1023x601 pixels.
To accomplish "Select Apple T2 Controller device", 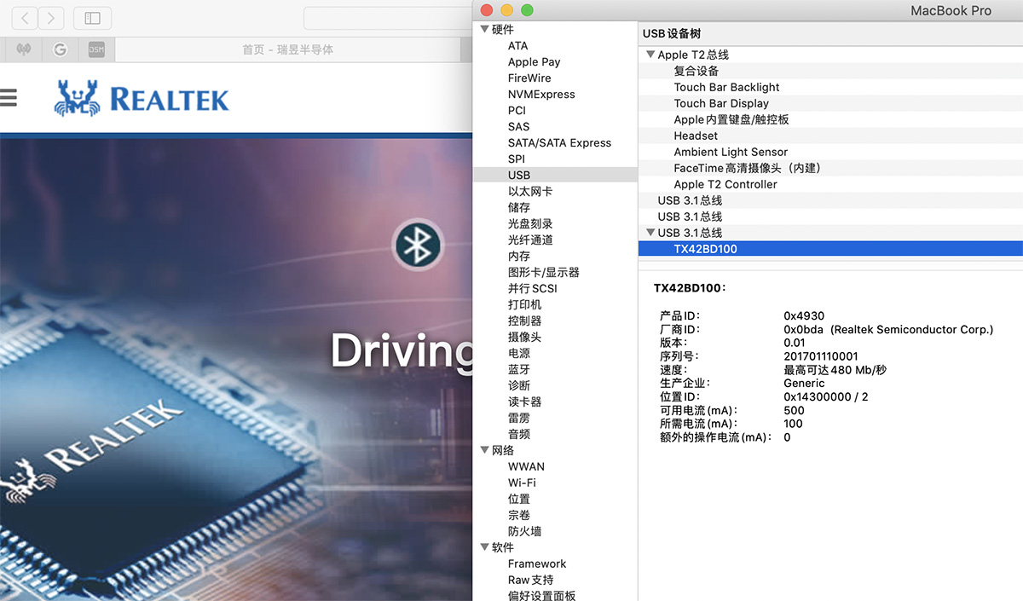I will (x=725, y=185).
